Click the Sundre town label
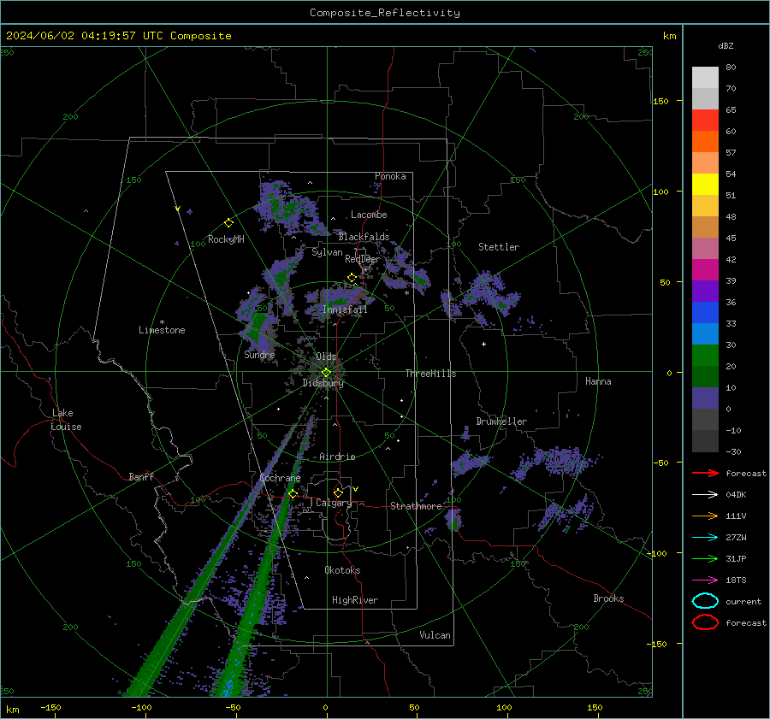This screenshot has height=719, width=770. (x=259, y=354)
